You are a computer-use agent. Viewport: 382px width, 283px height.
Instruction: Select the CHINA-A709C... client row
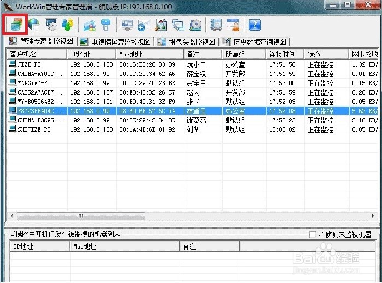click(192, 74)
